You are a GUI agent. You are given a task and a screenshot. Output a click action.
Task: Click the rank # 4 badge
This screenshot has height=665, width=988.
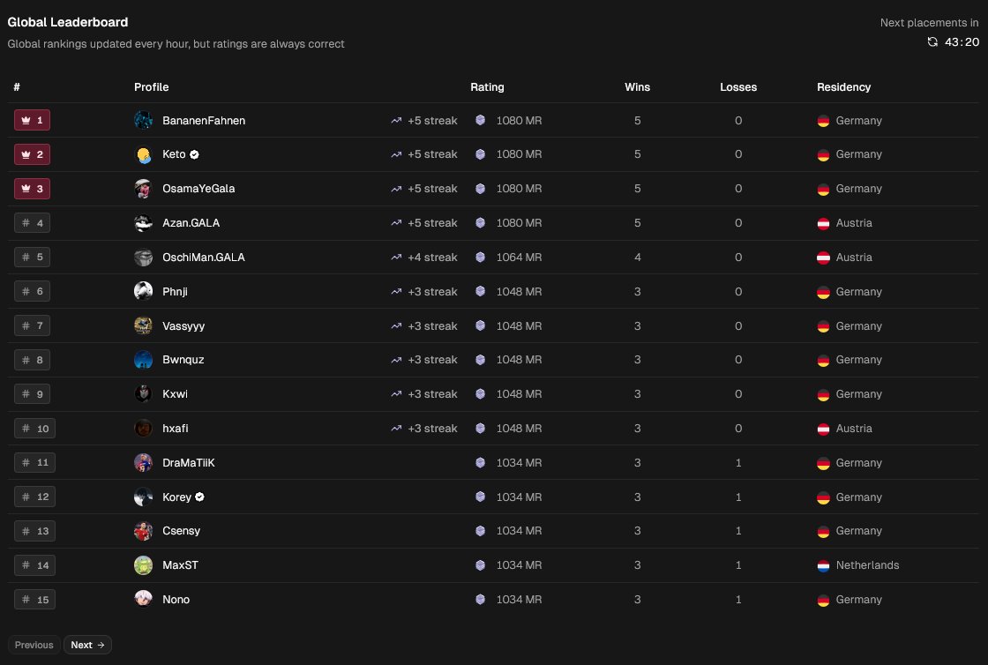pos(32,223)
